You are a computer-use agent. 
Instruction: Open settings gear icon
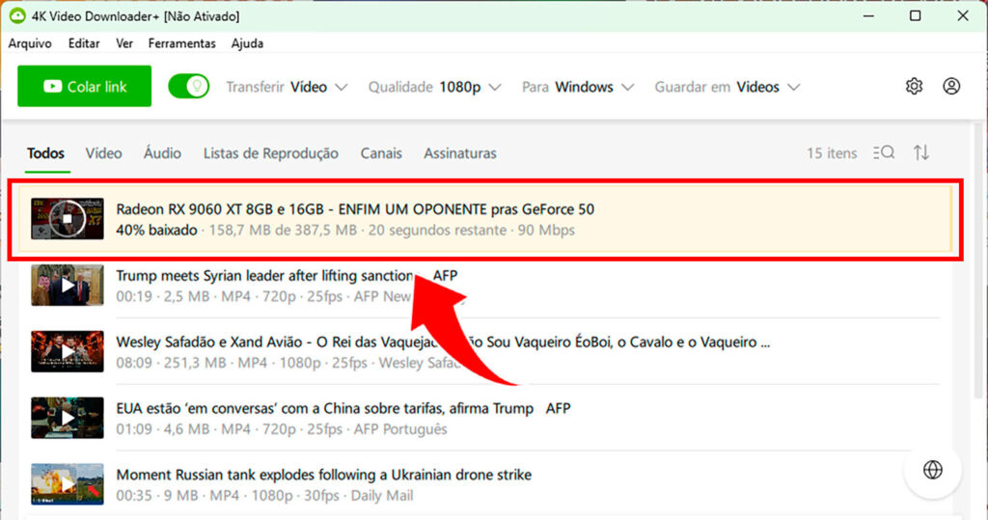pyautogui.click(x=914, y=87)
